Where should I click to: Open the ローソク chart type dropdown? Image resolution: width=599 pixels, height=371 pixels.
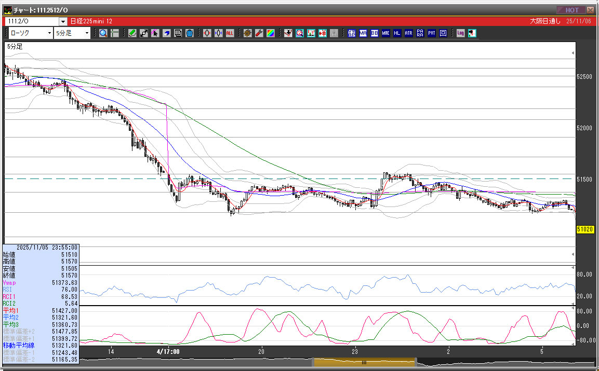pos(31,33)
